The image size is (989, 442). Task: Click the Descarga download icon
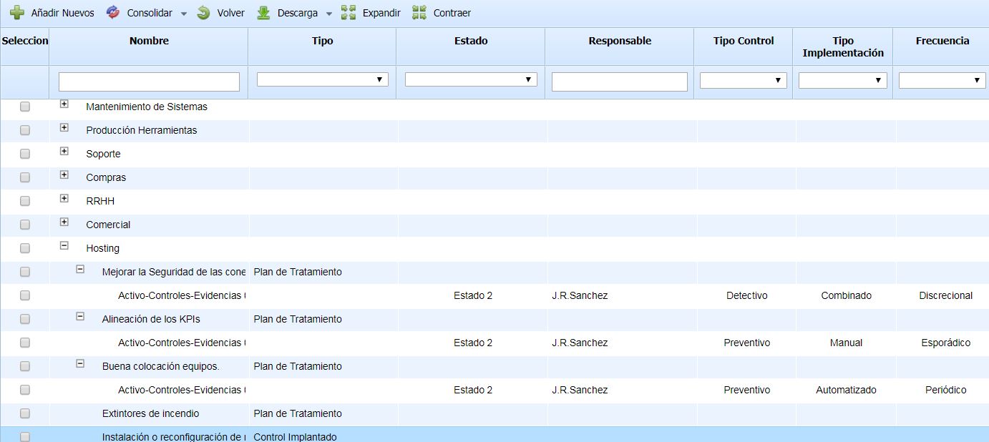click(263, 13)
